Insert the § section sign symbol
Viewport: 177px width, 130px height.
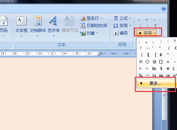pos(174,69)
